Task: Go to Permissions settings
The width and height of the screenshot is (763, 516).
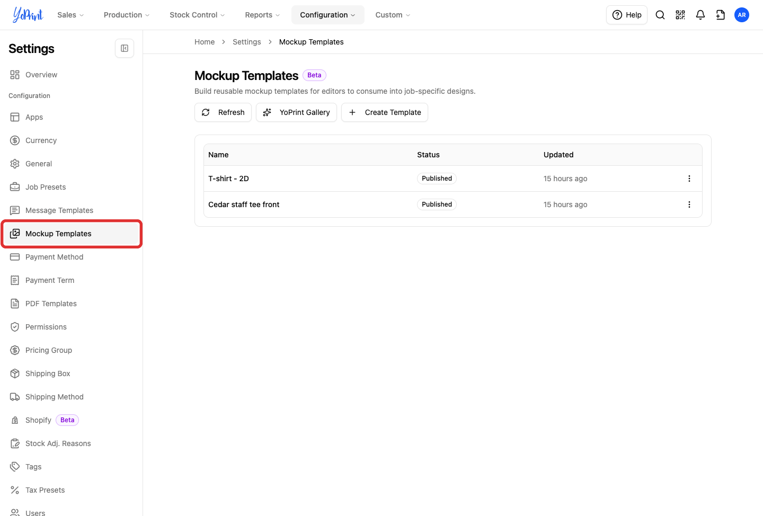Action: (71, 327)
